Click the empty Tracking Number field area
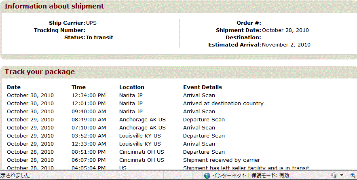Viewport: 357px width, 180px height. [131, 30]
